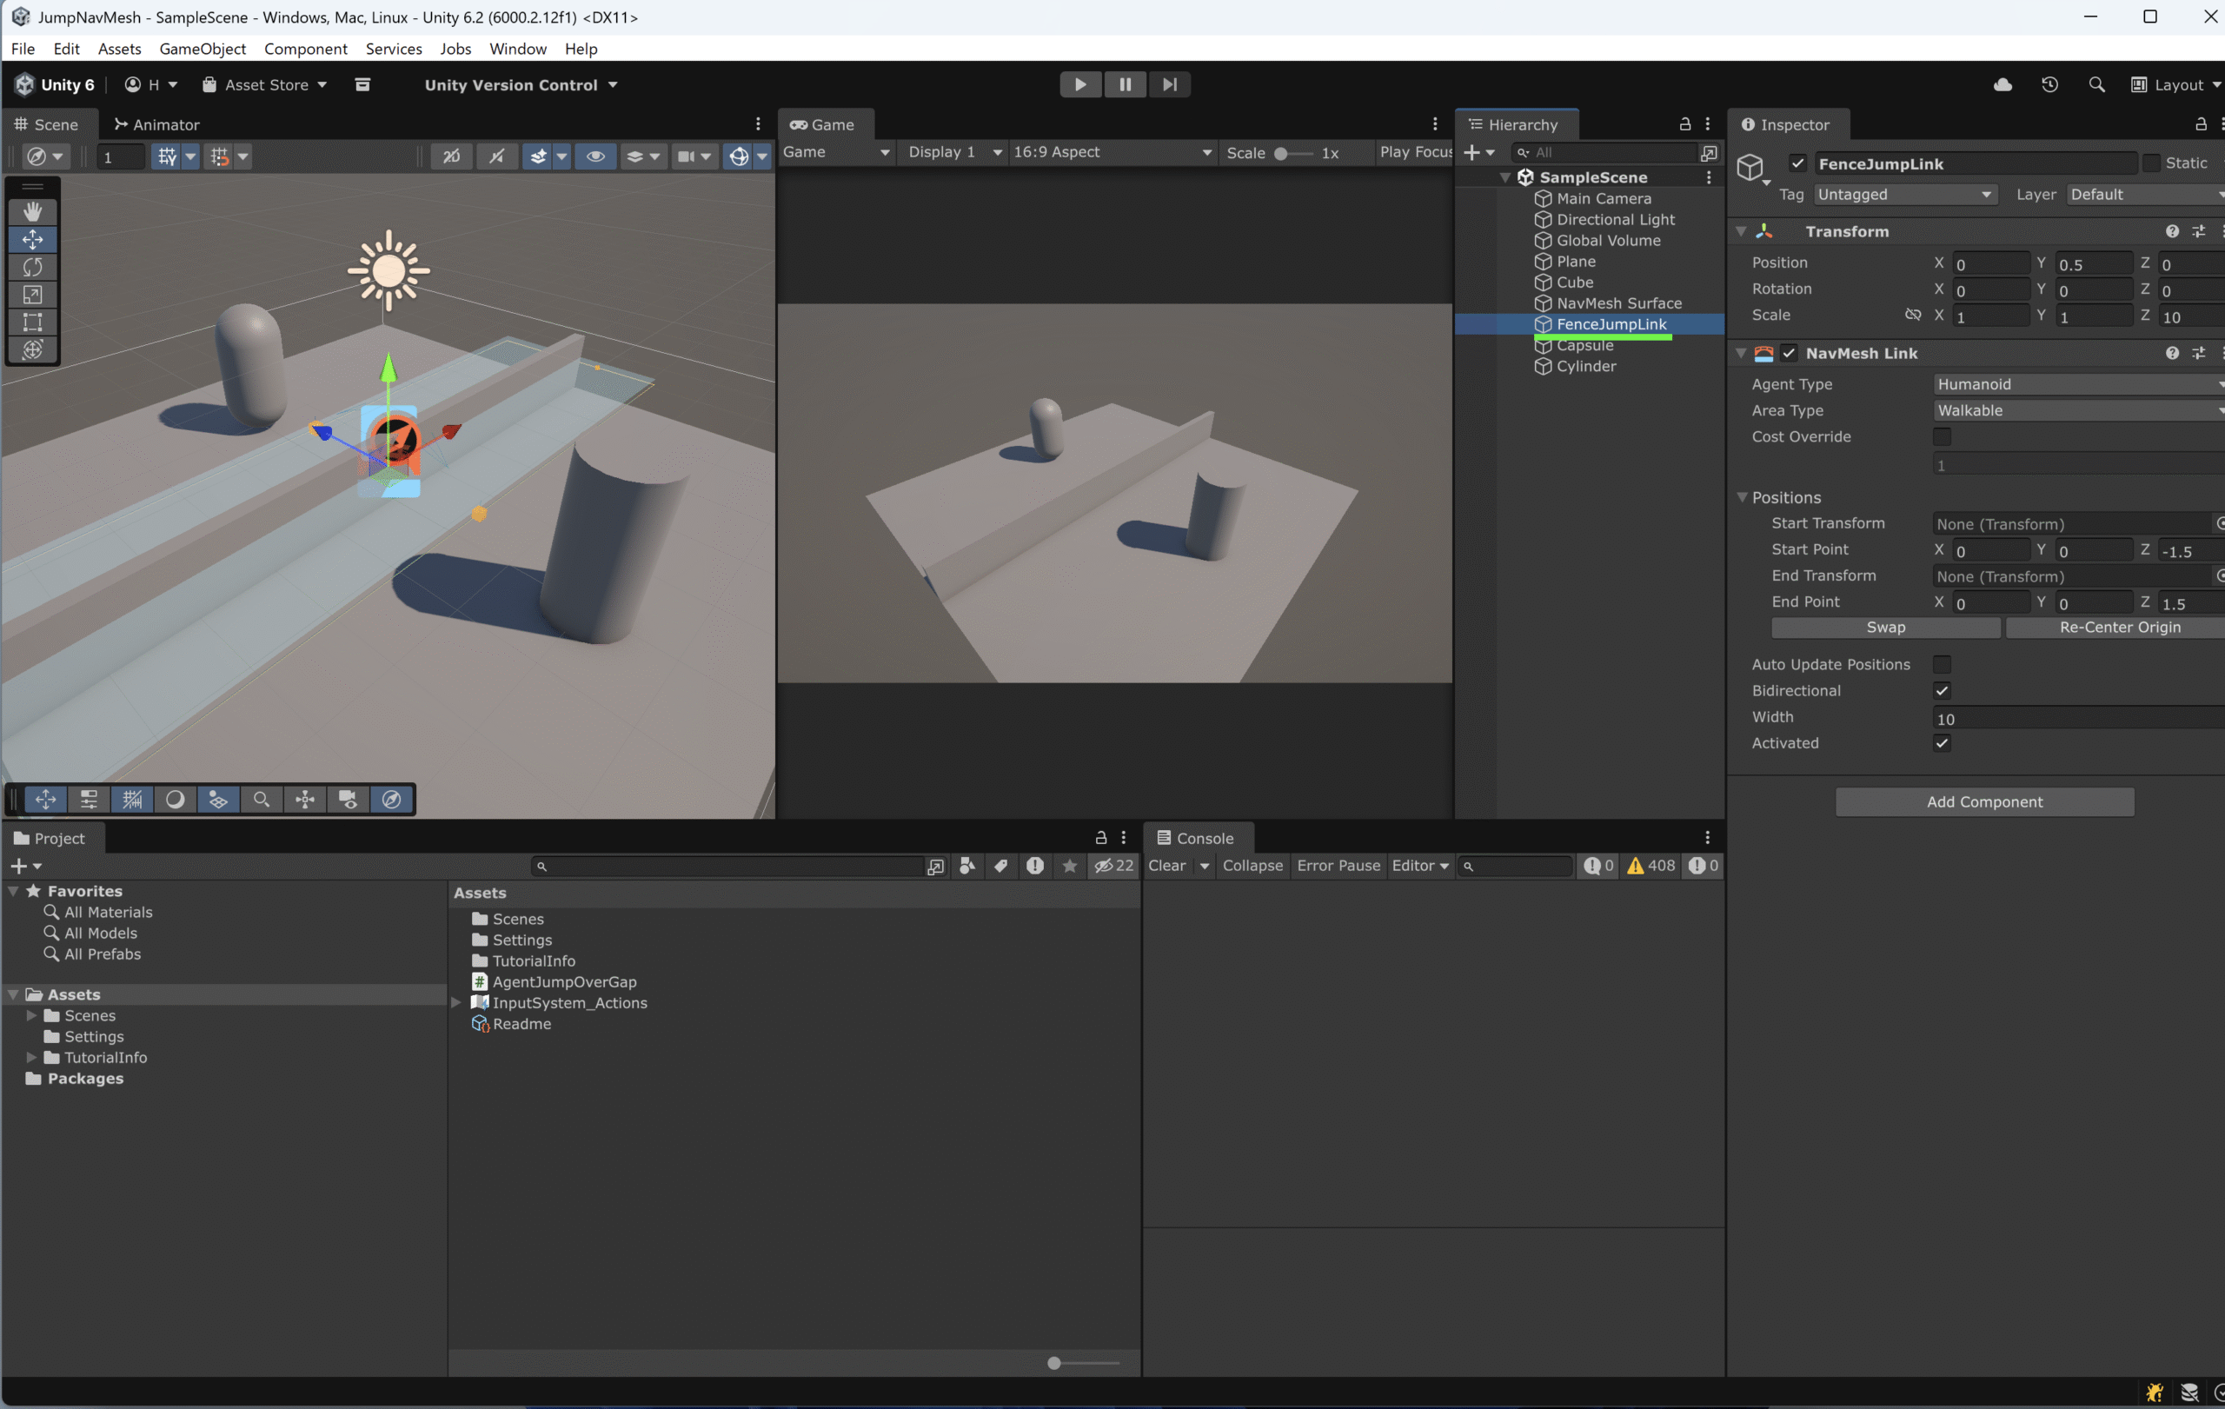Switch to the Animator tab

(156, 123)
